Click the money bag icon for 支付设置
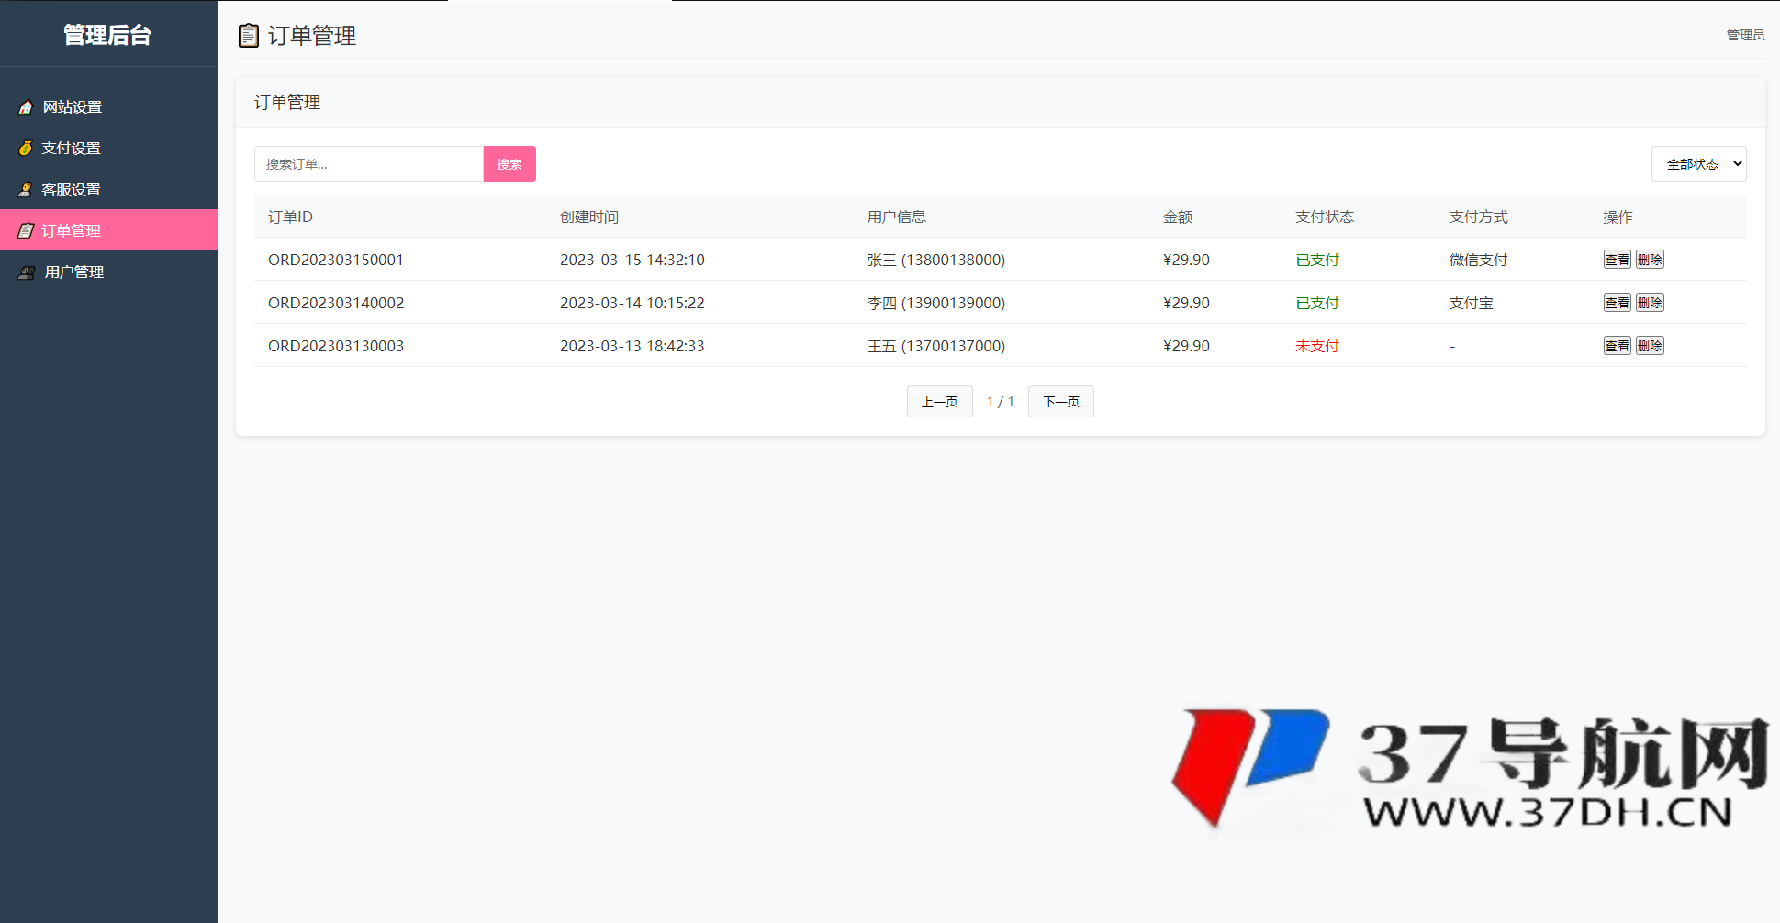Viewport: 1780px width, 923px height. tap(26, 149)
